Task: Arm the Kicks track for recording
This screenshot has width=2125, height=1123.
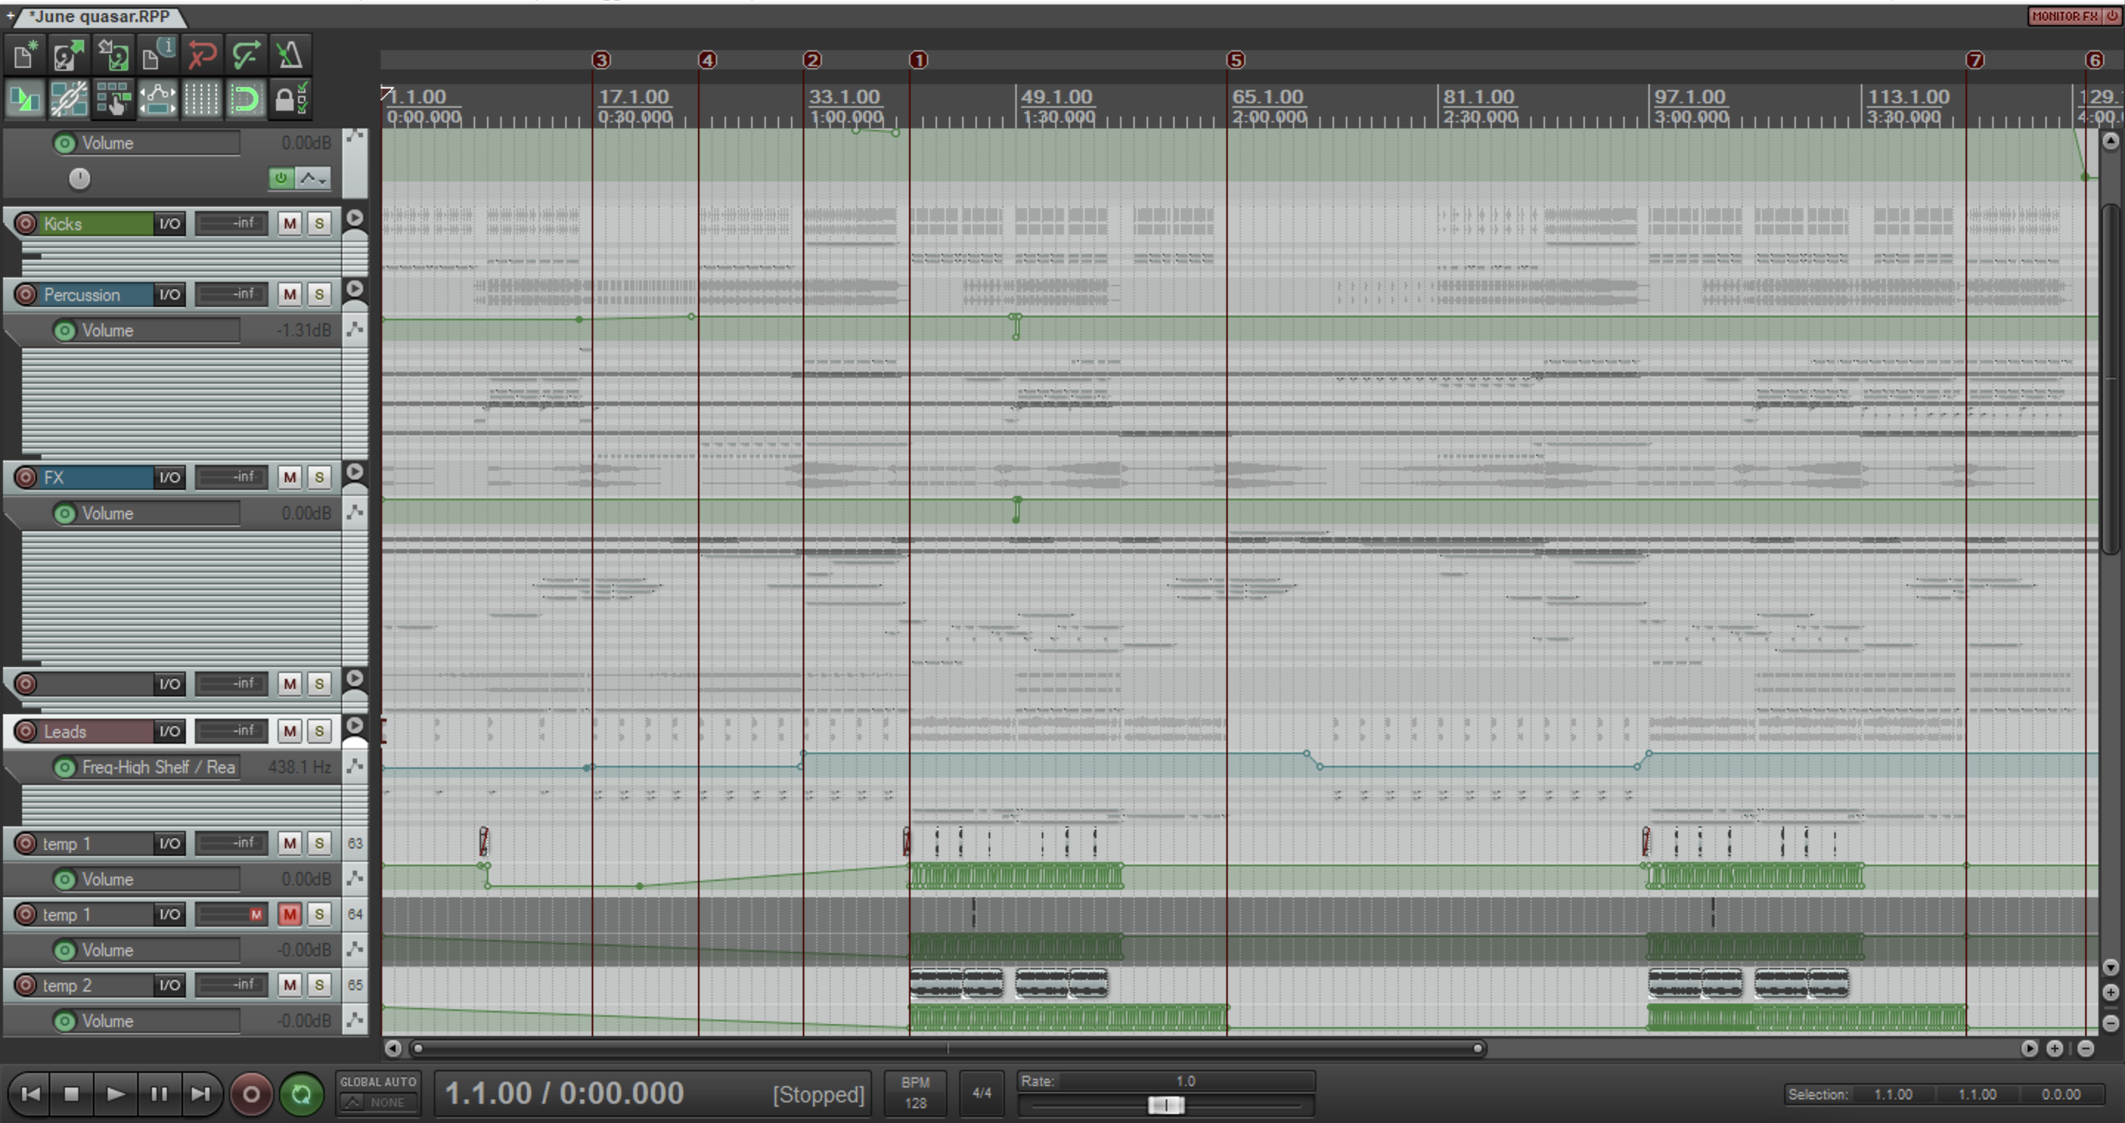Action: click(26, 224)
